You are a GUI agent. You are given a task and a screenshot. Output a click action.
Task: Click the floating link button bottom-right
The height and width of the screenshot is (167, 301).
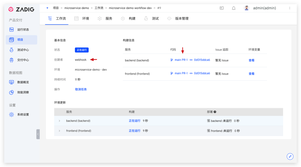tap(290, 156)
